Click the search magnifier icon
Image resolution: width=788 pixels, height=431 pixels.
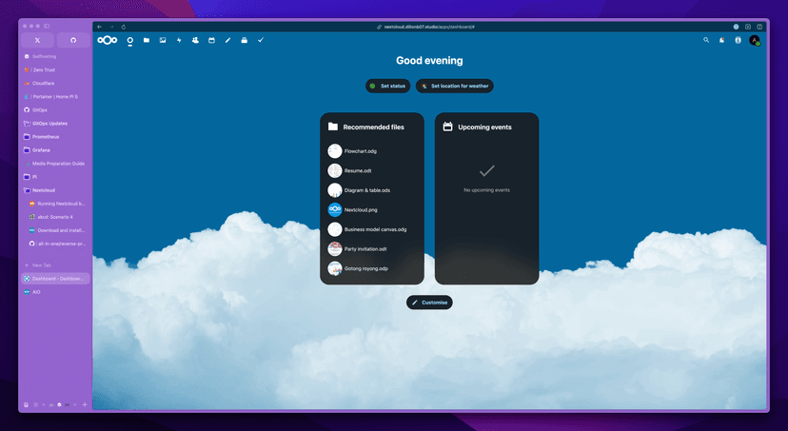point(706,40)
